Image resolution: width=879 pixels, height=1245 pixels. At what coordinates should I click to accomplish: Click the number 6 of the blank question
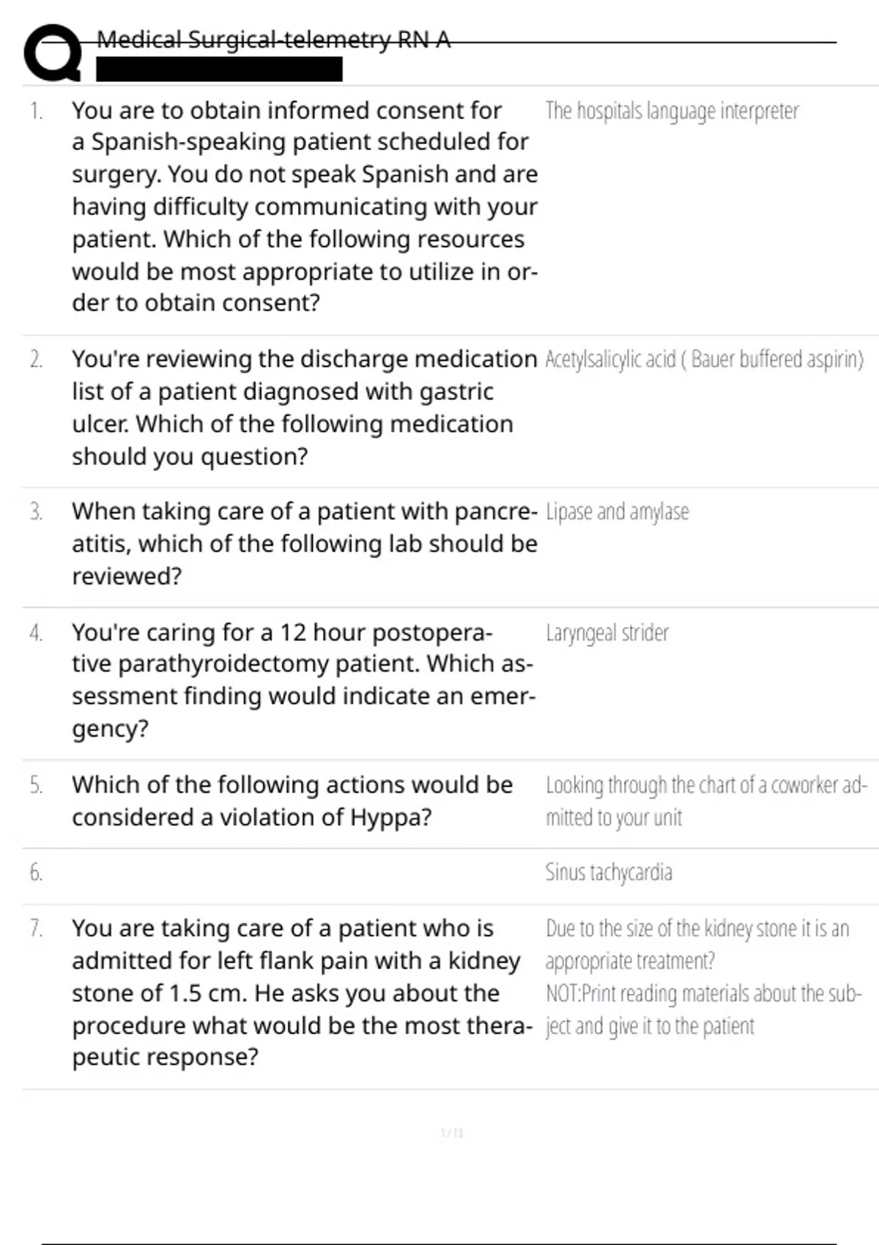click(x=36, y=872)
